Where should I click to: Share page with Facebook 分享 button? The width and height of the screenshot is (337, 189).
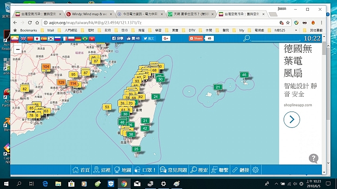[118, 38]
